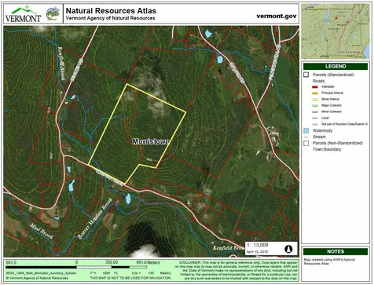Screen dimensions: 374x285
Task: Select the Minor Arterial yellow swatch
Action: click(315, 100)
